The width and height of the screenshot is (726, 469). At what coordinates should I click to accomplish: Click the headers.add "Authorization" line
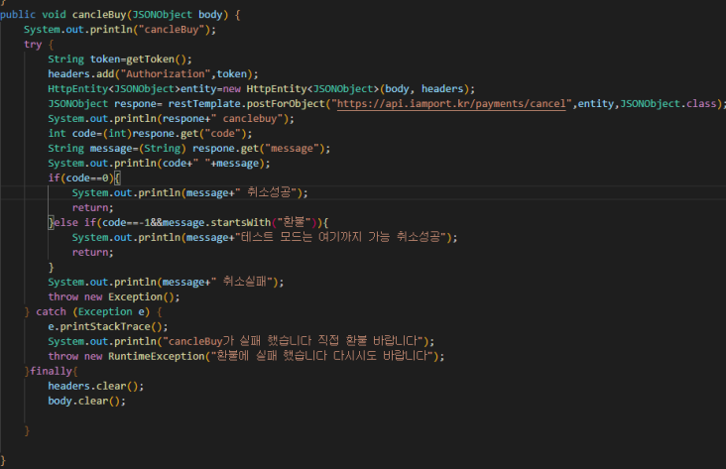coord(154,74)
